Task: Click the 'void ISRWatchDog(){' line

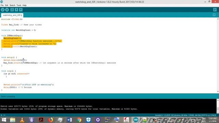Action: coord(12,36)
